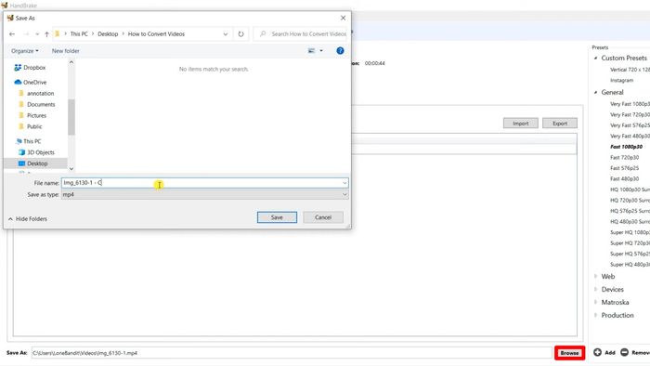Change the view layout icon
650x366 pixels.
tap(311, 50)
